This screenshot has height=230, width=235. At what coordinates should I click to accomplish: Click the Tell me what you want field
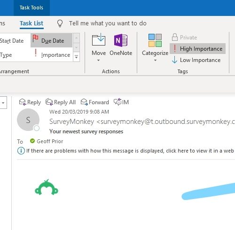click(x=108, y=23)
